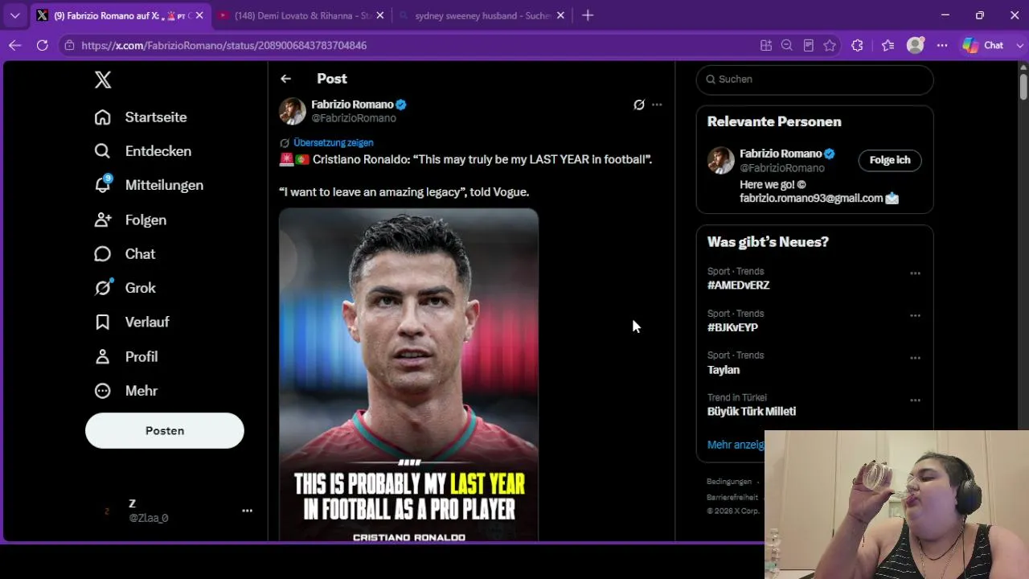Open Fabrizio Romano in Relevante Personen
1029x579 pixels.
[x=780, y=154]
